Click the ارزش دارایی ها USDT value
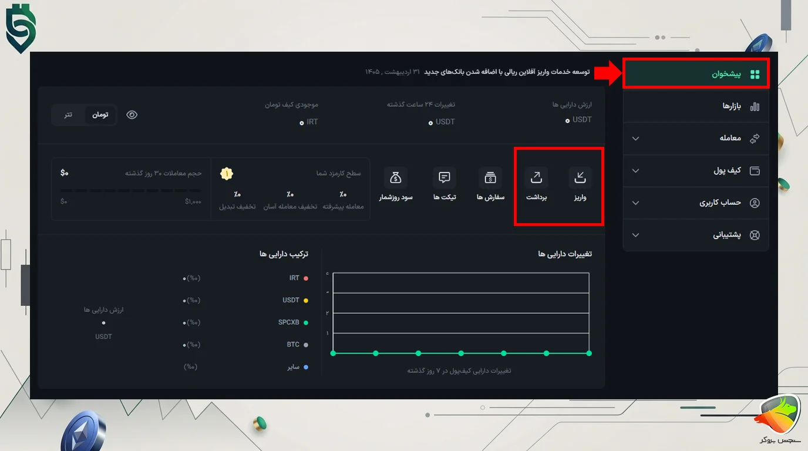808x451 pixels. coord(579,120)
